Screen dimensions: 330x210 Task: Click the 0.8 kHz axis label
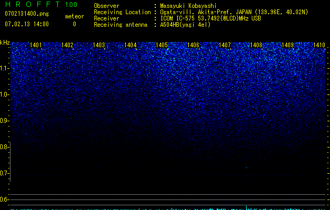tap(4, 147)
